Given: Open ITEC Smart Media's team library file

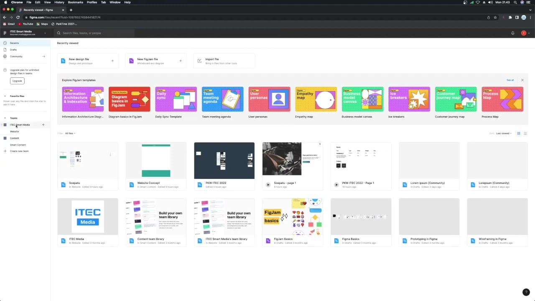Looking at the screenshot, I should point(224,222).
